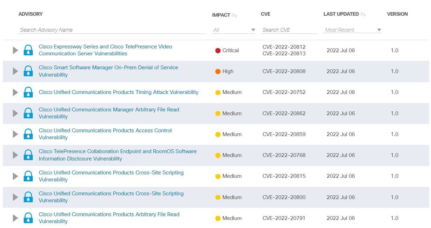Click the Search Advisory Name field
The width and height of the screenshot is (431, 228).
(x=112, y=30)
